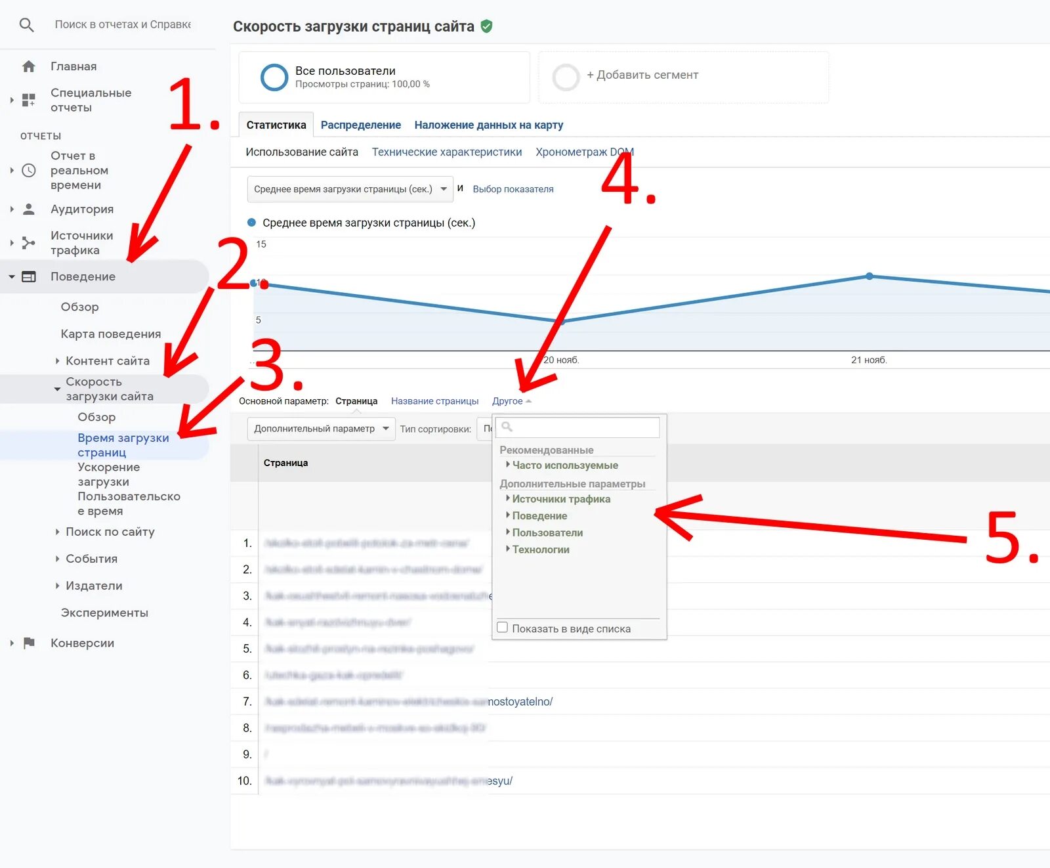
Task: Open Пользовательское время report
Action: tap(129, 504)
